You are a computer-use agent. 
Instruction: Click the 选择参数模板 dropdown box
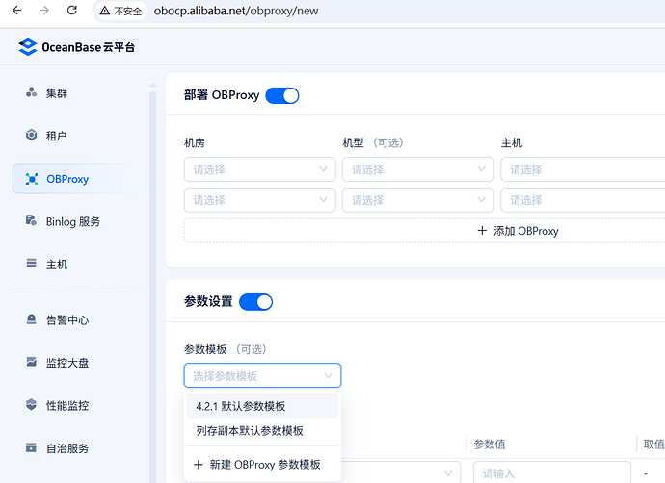pyautogui.click(x=262, y=375)
